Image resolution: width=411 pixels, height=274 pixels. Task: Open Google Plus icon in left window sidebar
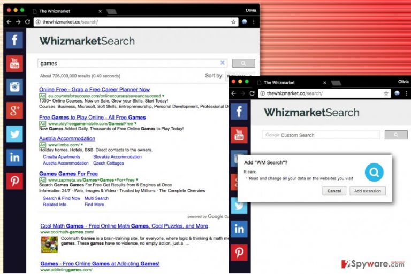click(x=14, y=110)
